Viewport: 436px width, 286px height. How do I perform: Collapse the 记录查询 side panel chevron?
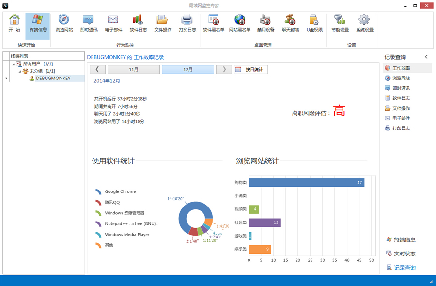pyautogui.click(x=426, y=57)
